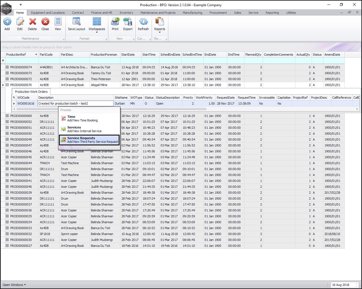Click the red Delete X icon
Screen dimensions: 362x289
(x=32, y=22)
